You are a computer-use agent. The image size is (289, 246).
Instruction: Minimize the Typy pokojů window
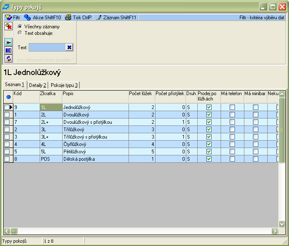(263, 7)
